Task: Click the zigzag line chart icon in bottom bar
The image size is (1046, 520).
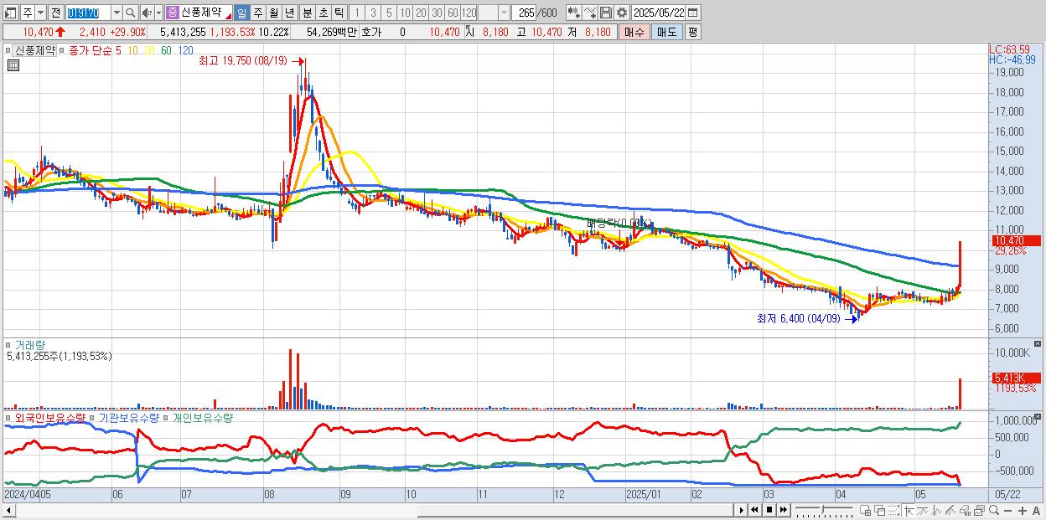Action: [x=937, y=510]
